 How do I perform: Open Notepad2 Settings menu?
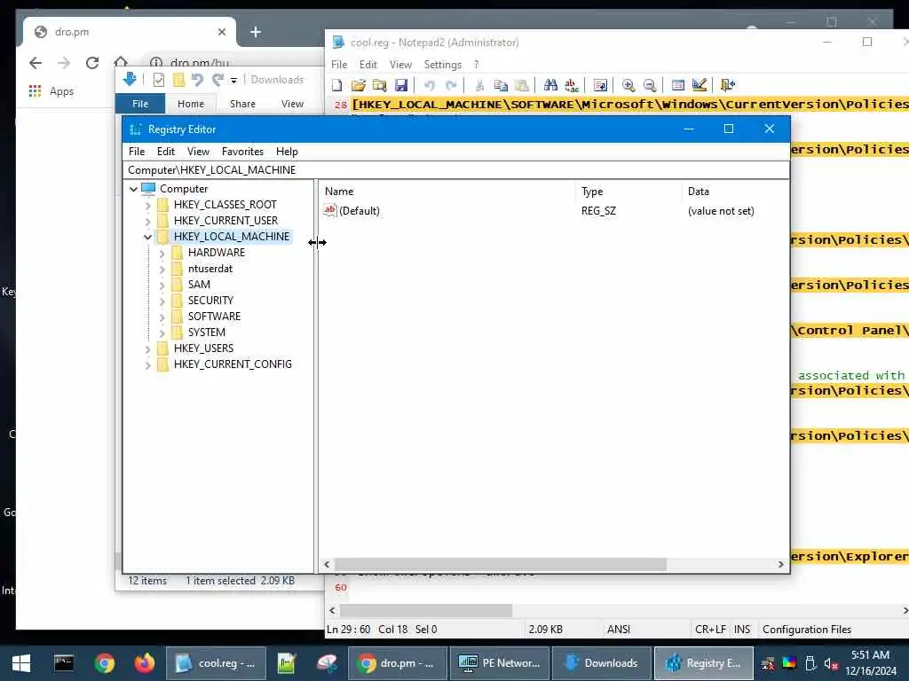[442, 64]
